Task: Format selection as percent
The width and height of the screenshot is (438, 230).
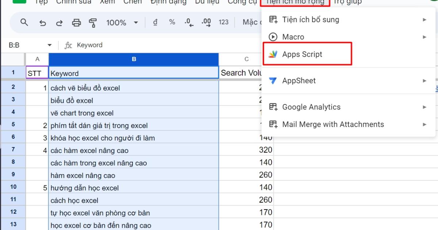Action: click(172, 22)
